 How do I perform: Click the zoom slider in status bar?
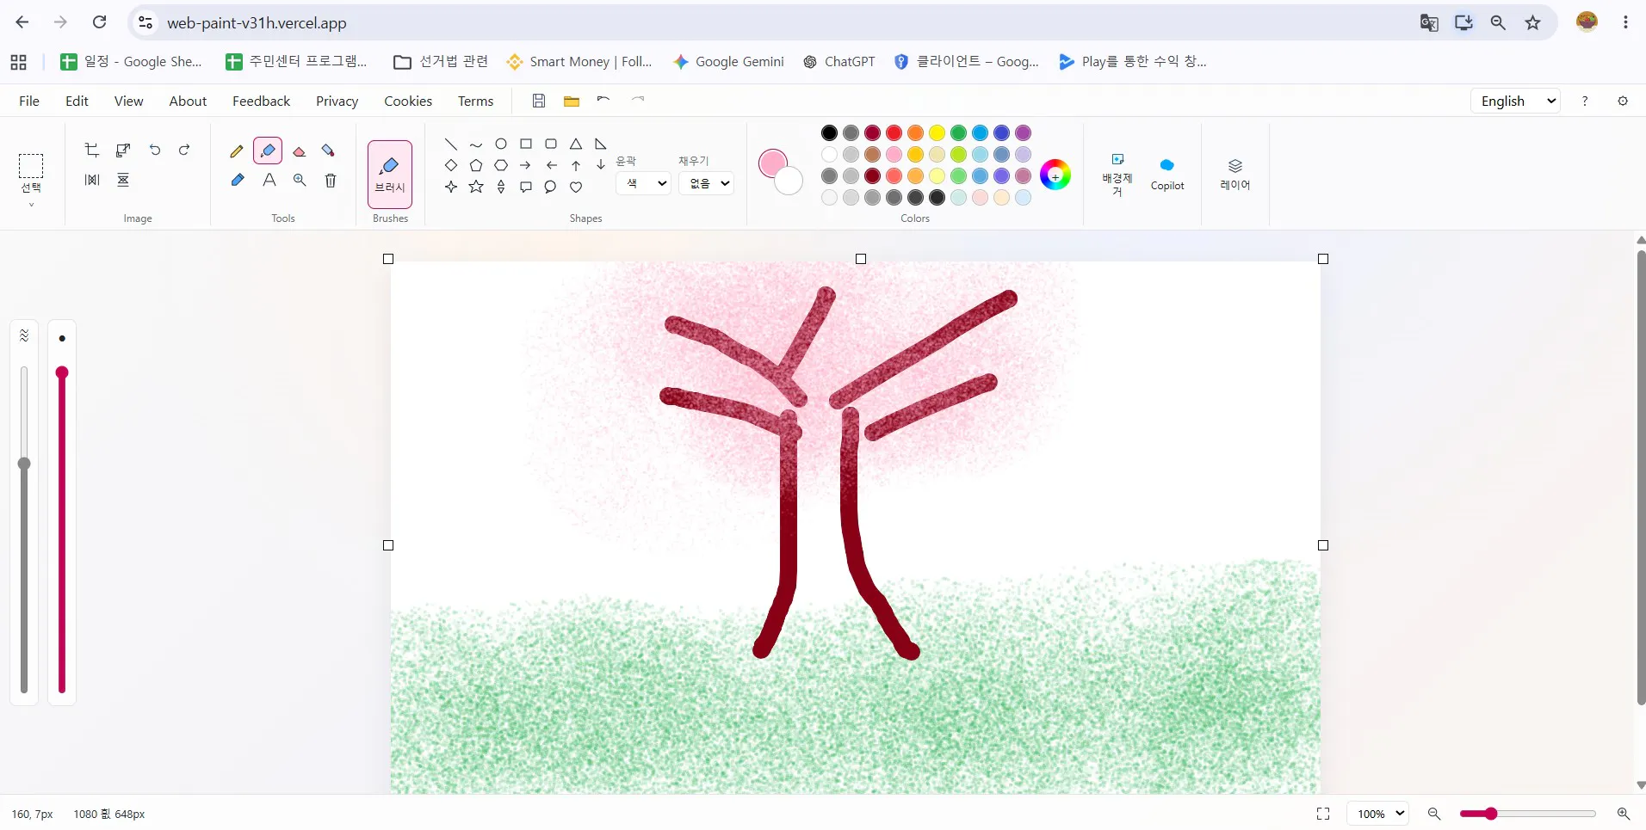click(1528, 814)
